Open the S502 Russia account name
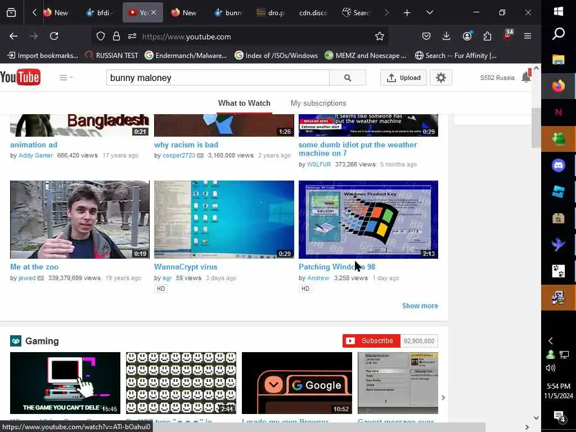The width and height of the screenshot is (576, 432). (x=497, y=78)
